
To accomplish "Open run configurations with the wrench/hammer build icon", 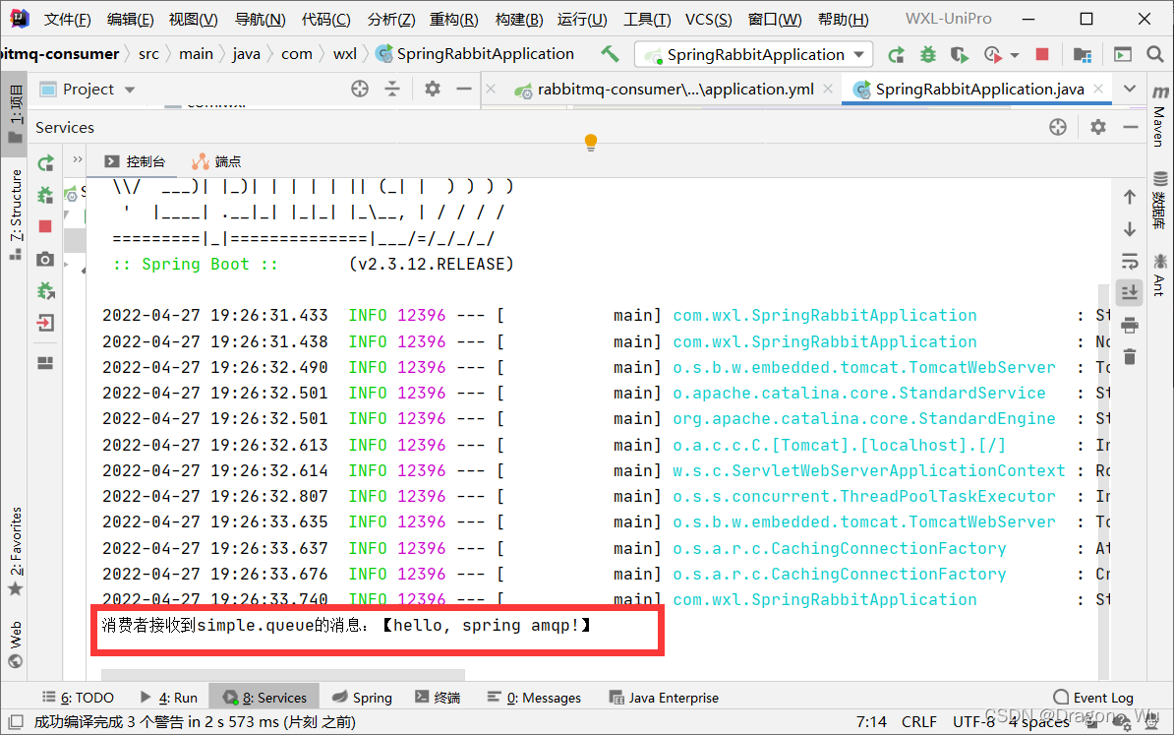I will tap(610, 54).
